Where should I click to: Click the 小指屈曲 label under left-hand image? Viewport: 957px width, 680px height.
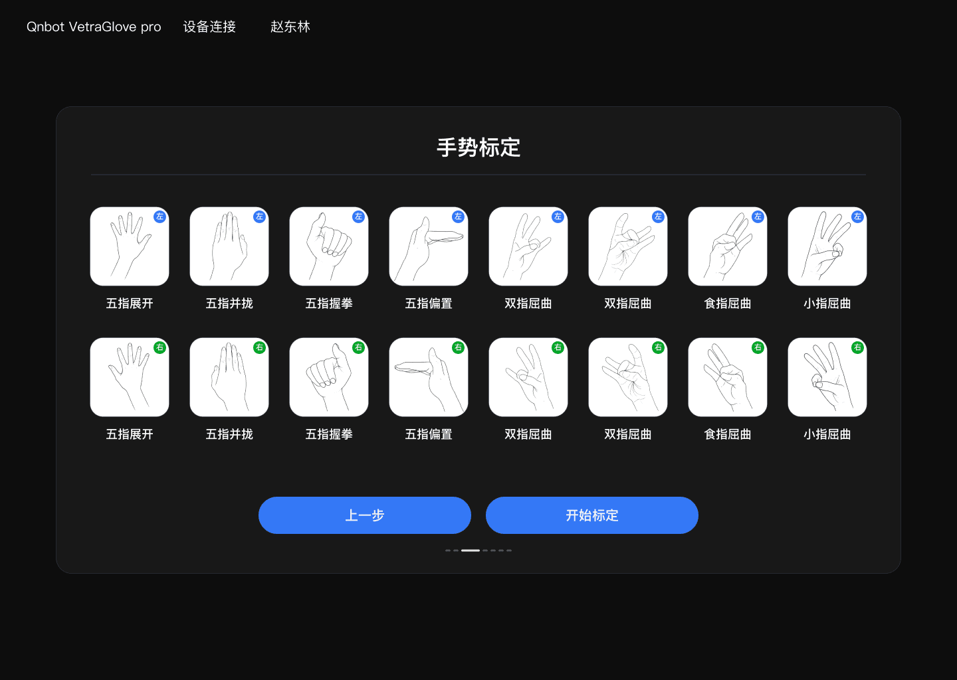pos(827,303)
